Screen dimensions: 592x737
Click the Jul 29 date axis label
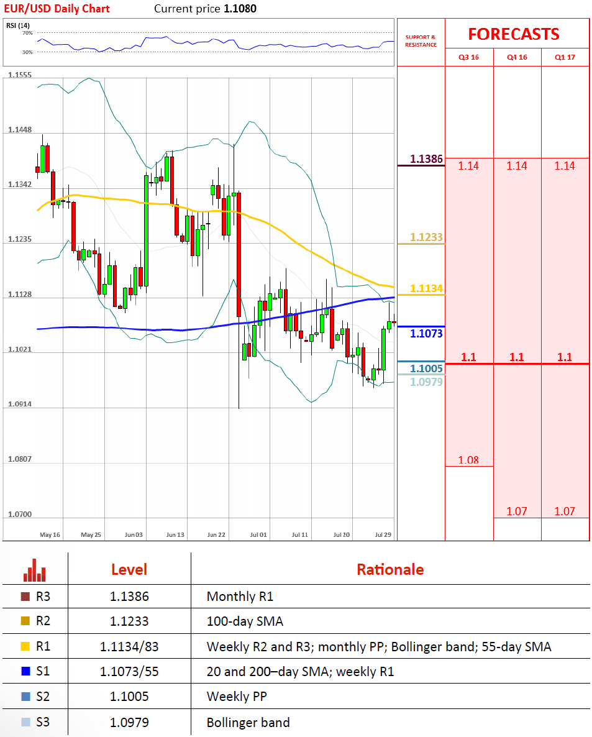[x=383, y=535]
